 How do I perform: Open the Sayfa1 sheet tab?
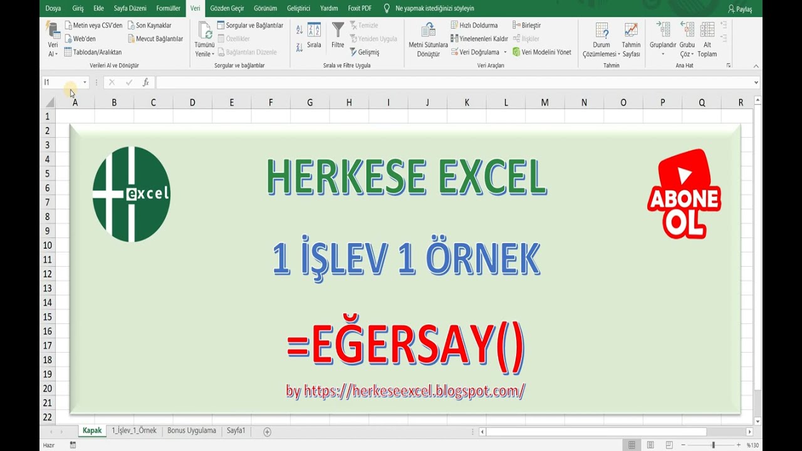click(x=236, y=431)
